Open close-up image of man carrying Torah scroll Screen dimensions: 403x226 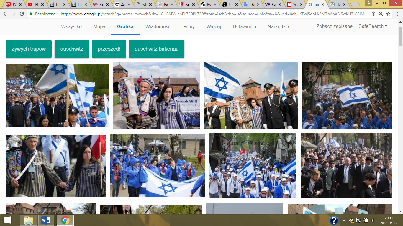tap(56, 166)
